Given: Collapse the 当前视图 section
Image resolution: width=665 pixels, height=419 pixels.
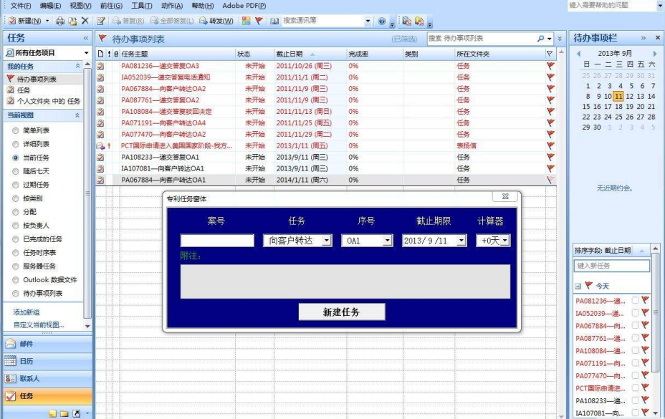Looking at the screenshot, I should click(77, 115).
